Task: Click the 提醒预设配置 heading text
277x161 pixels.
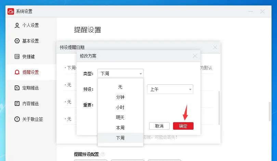Action: [87, 154]
